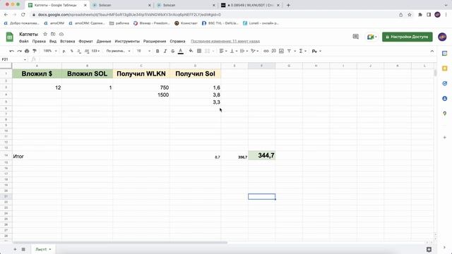Image resolution: width=452 pixels, height=254 pixels.
Task: Add a new sheet with plus
Action: coord(15,249)
